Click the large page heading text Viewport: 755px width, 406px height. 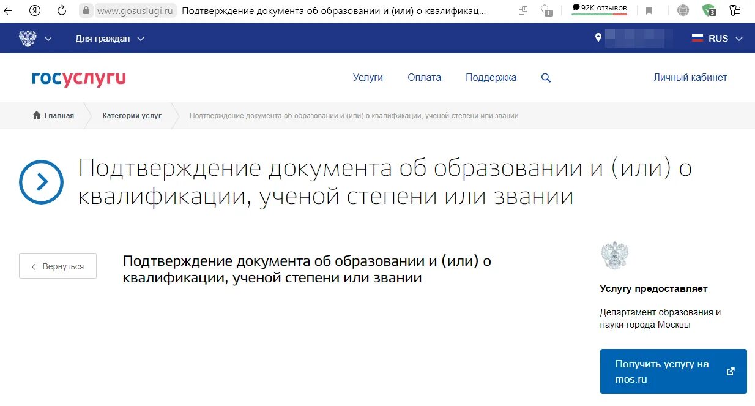click(385, 182)
